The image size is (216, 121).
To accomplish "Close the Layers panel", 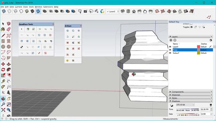I will [212, 37].
